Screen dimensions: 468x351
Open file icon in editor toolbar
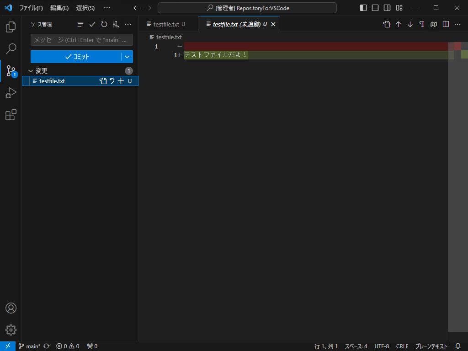coord(387,24)
